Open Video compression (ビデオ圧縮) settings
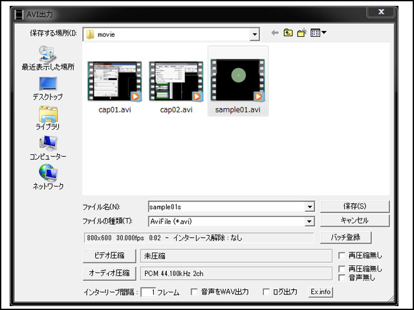 click(x=109, y=256)
